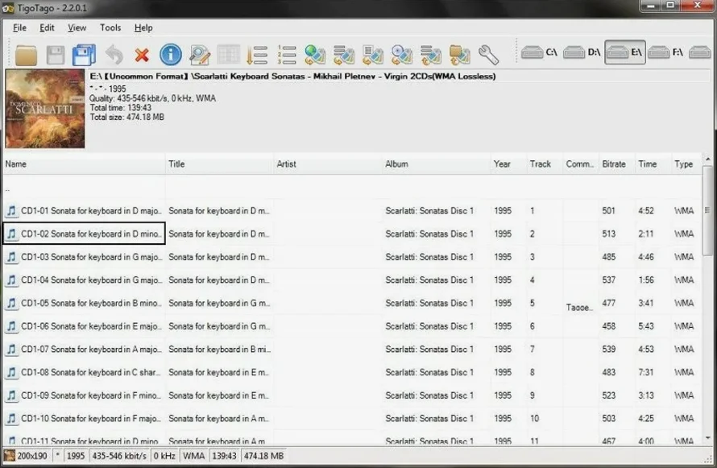The width and height of the screenshot is (717, 468).
Task: Click the CD disc tag lookup icon
Action: [402, 55]
